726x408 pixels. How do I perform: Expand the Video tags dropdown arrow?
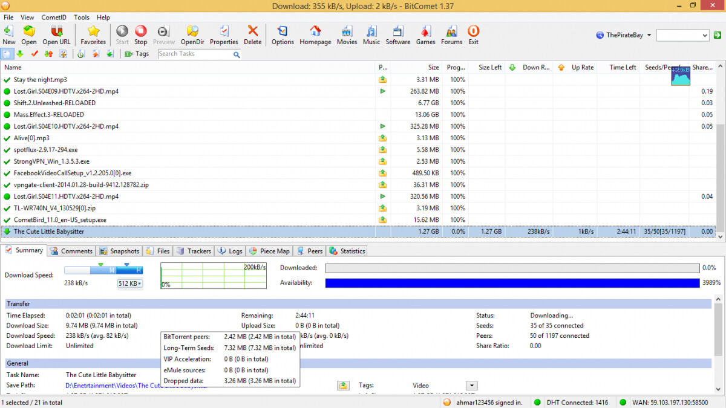pos(472,386)
